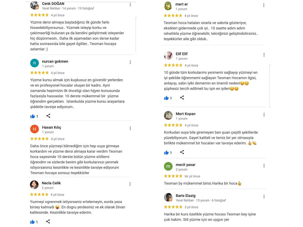Viewport: 303px width, 227px height.
Task: Open Baris Elazig's profile name link
Action: click(186, 196)
